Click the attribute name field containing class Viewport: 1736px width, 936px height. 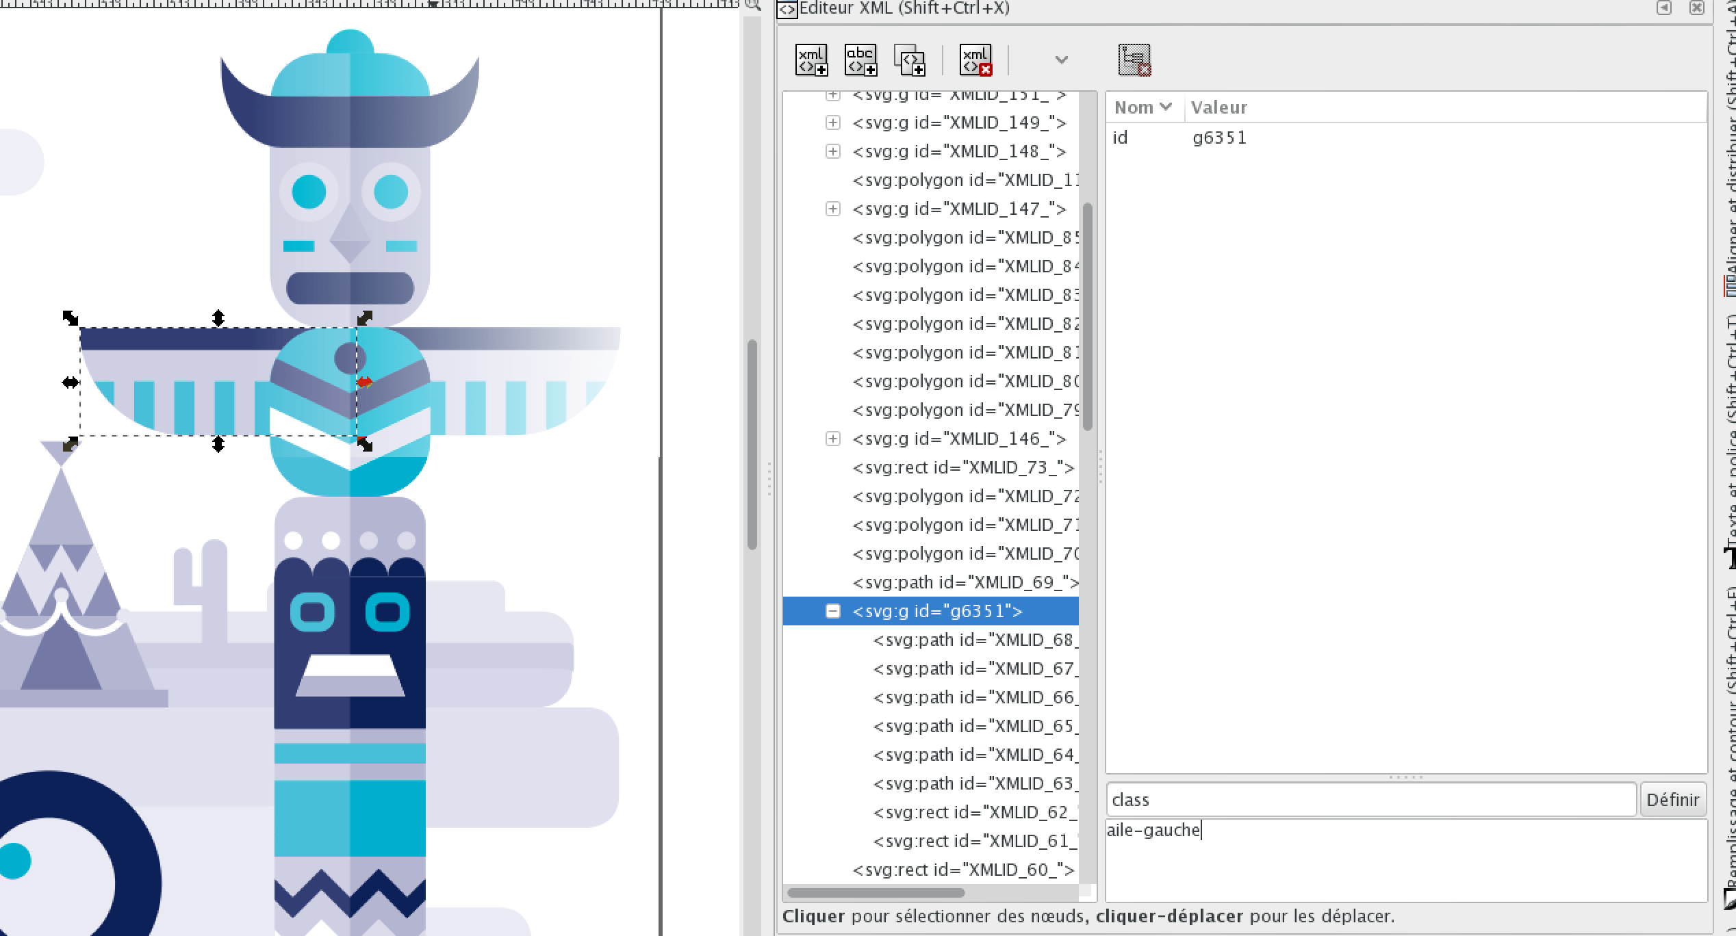1370,800
